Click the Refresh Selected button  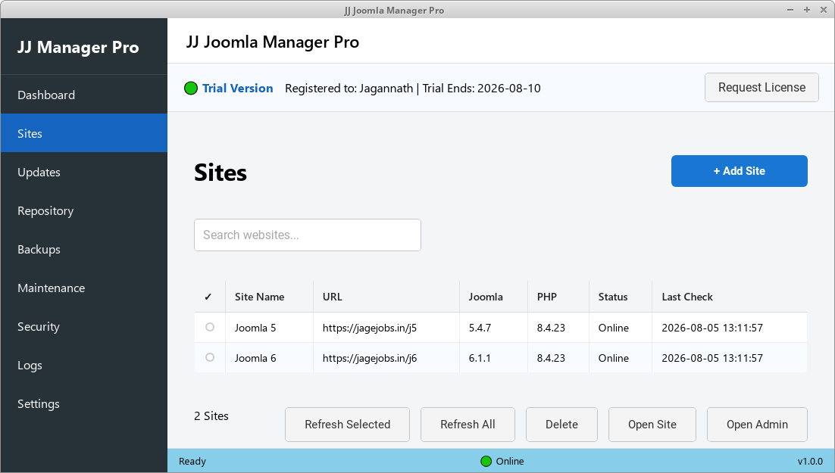[347, 425]
